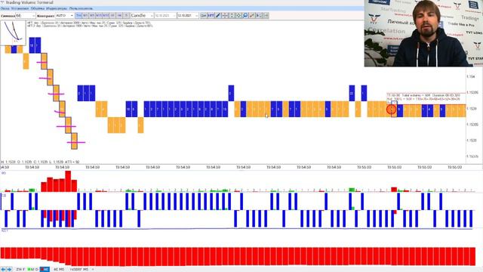Select the H1 timeframe button
Viewport: 483px width, 272px height.
(112, 15)
